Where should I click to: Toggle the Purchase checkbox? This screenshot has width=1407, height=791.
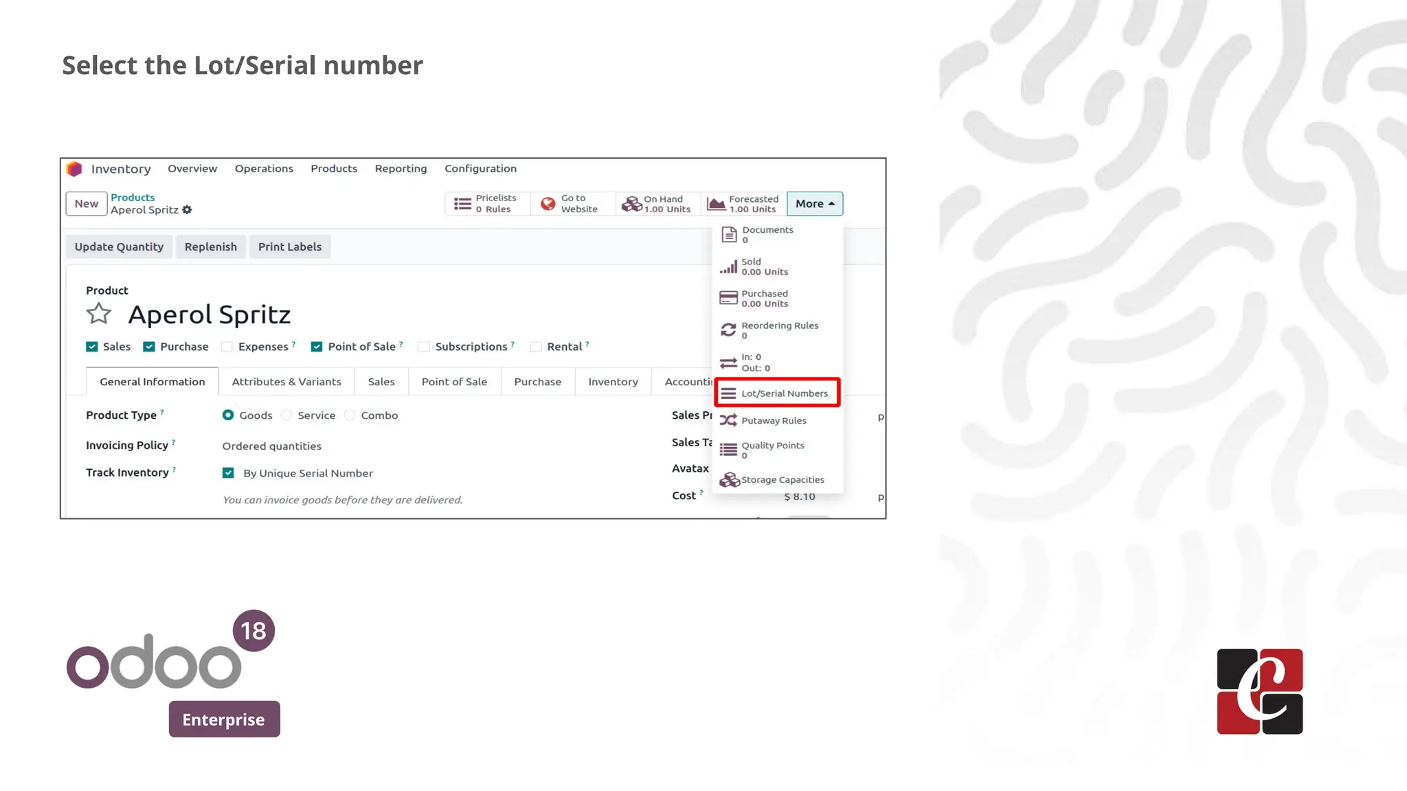(148, 347)
